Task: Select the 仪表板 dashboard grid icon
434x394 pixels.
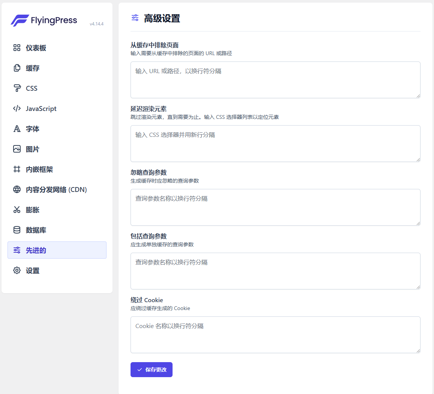Action: [17, 48]
